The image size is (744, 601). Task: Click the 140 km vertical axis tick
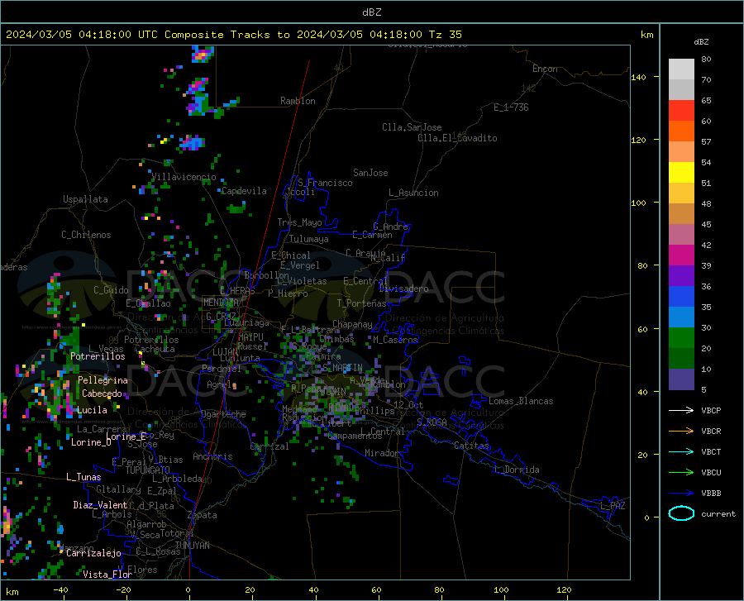click(x=638, y=78)
